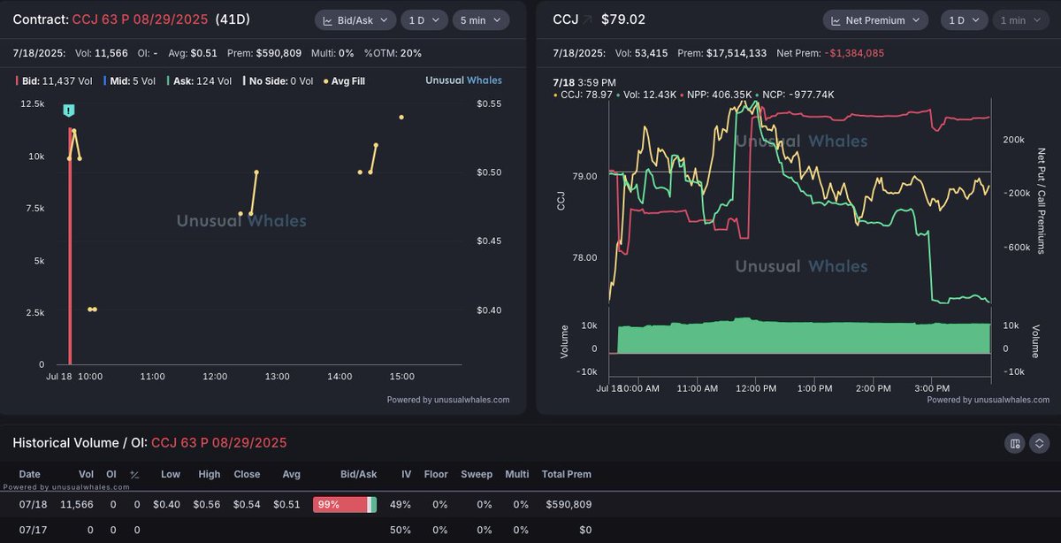Sort table by IV column header
Viewport: 1061px width, 543px height.
pos(407,474)
